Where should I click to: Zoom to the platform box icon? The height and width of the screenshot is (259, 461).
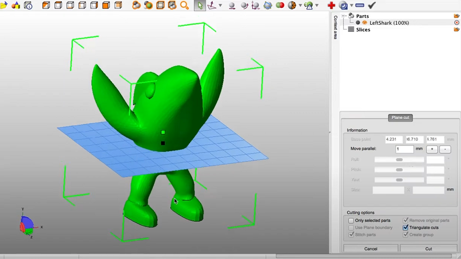pyautogui.click(x=160, y=5)
